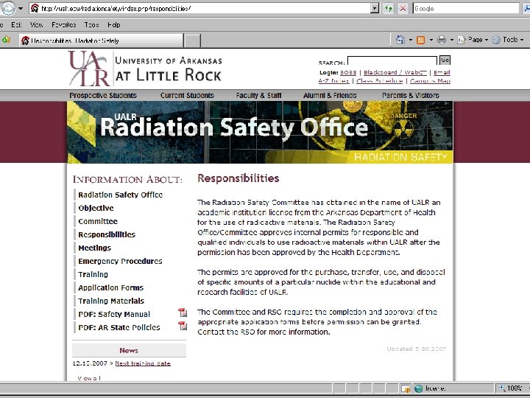Click the Internet zone globe icon
530x398 pixels.
click(x=418, y=388)
